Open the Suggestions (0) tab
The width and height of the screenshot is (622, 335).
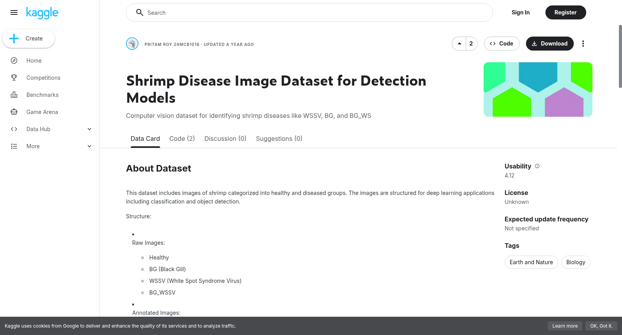click(279, 139)
